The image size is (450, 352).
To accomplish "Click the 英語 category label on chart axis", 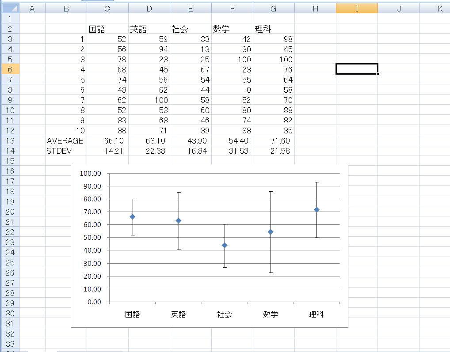I will 178,314.
